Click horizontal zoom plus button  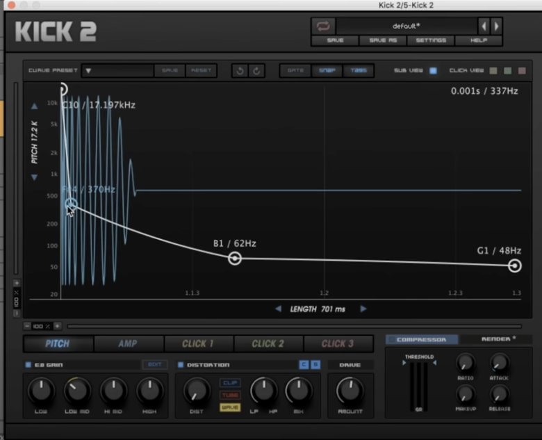coord(58,326)
